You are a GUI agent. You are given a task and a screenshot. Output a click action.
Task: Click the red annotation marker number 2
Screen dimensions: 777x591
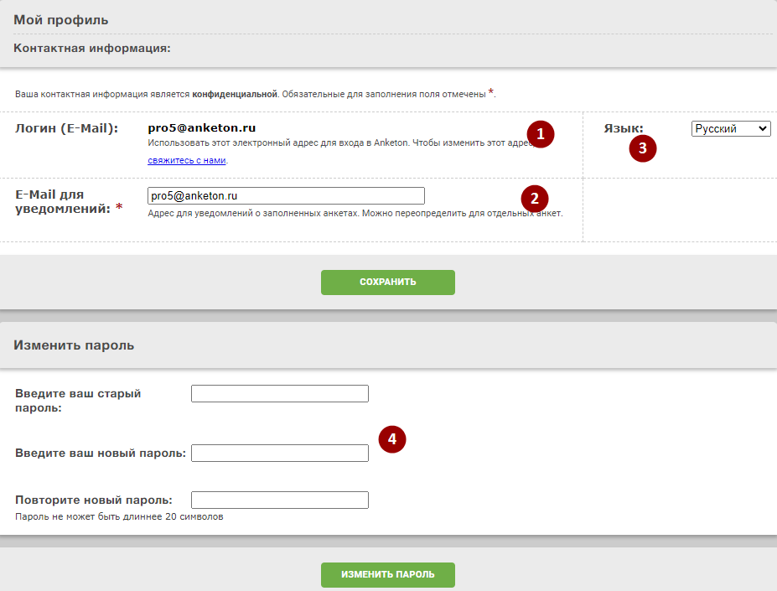coord(535,199)
